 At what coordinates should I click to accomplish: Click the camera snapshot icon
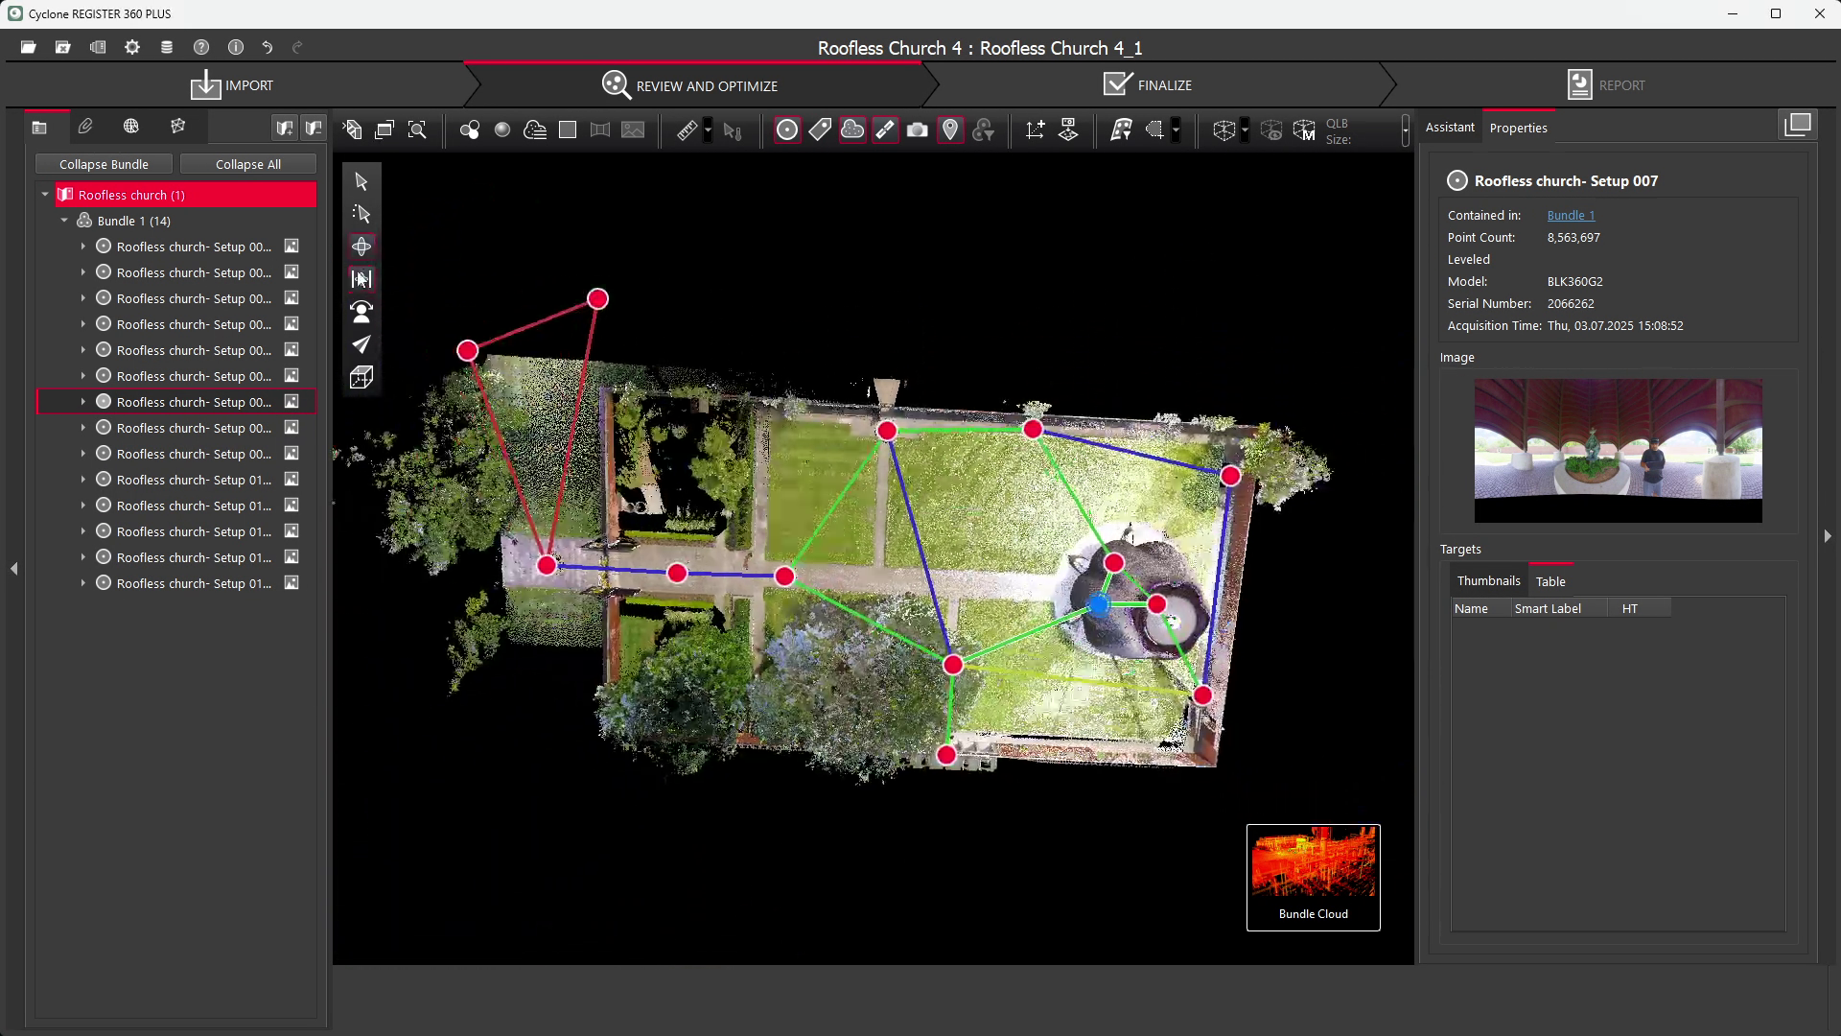[918, 130]
